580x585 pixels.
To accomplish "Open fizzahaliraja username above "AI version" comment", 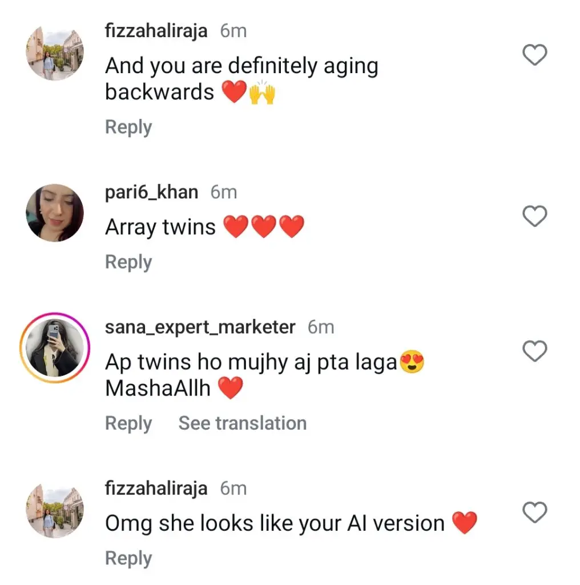I will (x=156, y=488).
